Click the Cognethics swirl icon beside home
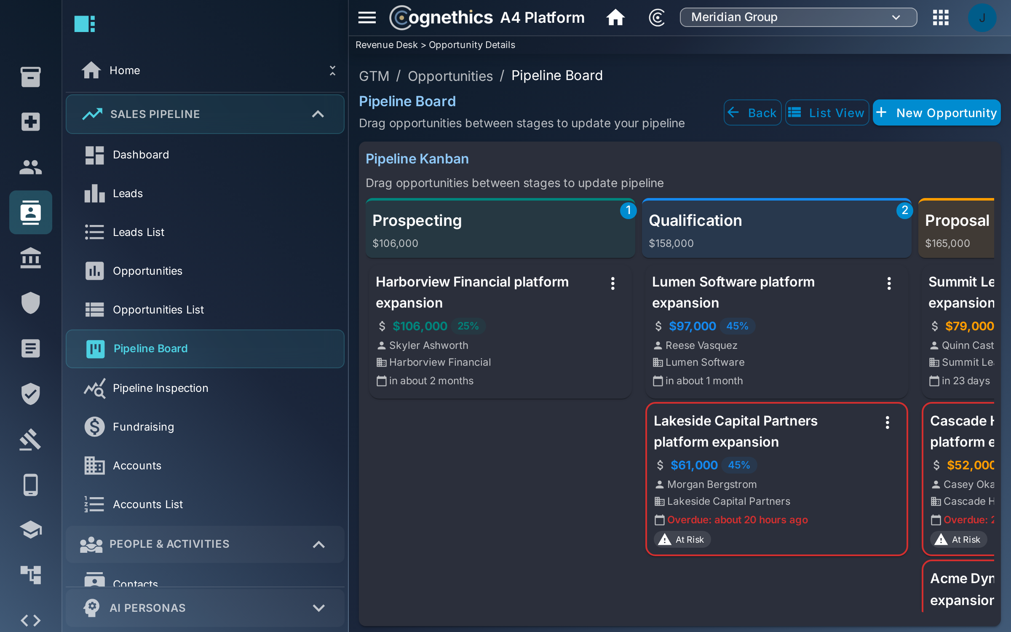The width and height of the screenshot is (1011, 632). tap(657, 18)
